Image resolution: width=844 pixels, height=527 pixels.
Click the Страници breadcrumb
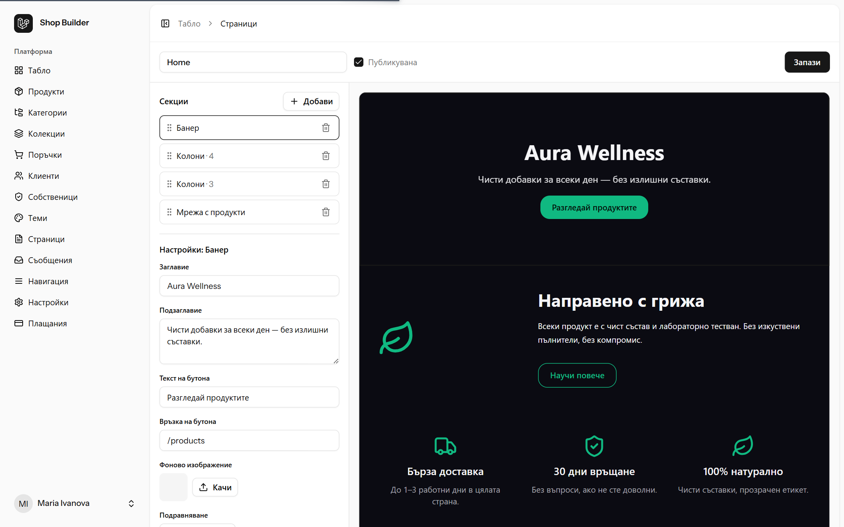click(x=239, y=24)
